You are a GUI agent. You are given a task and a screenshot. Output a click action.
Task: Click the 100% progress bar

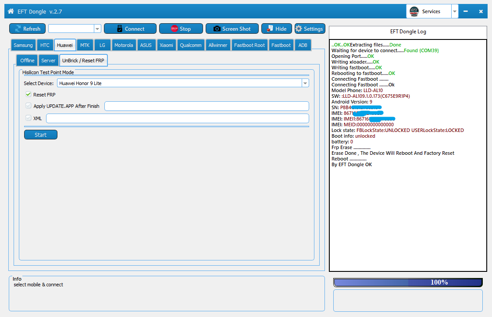click(408, 282)
